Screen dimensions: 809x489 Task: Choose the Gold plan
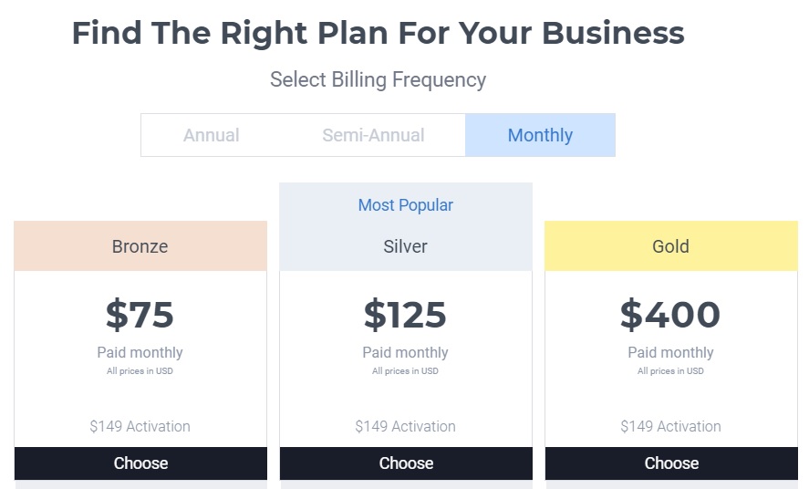pyautogui.click(x=671, y=463)
